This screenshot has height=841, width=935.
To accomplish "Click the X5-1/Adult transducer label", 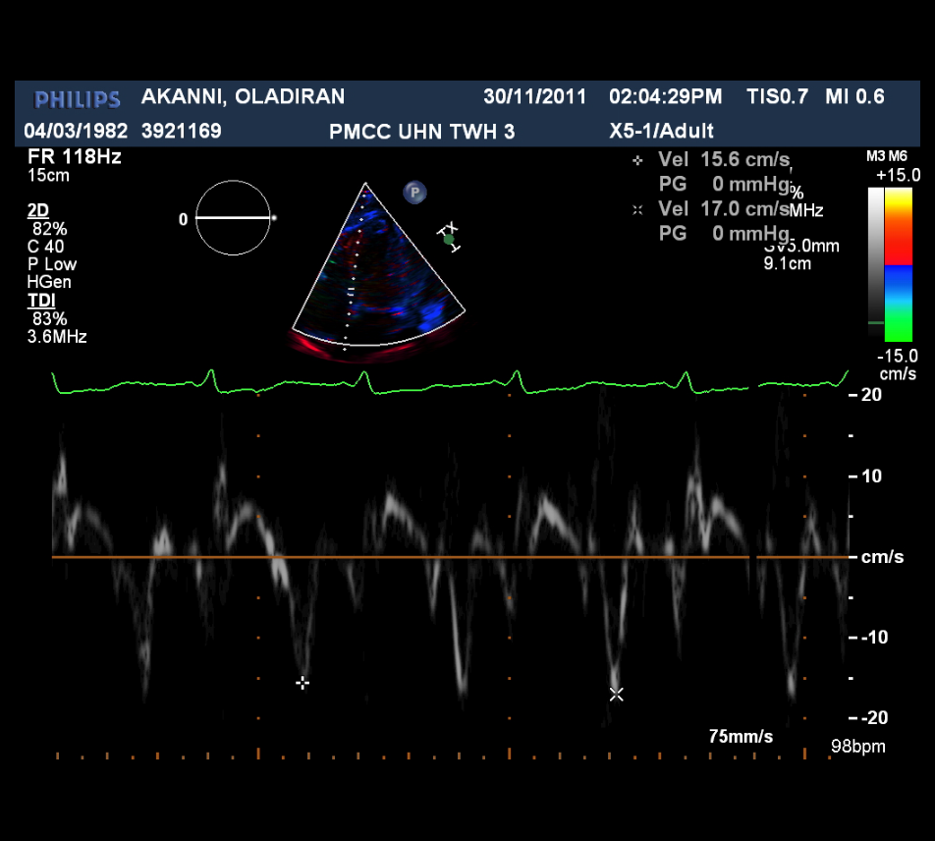I will coord(661,131).
